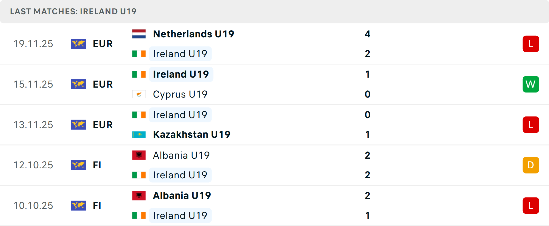Open the Netherlands U19 team link
Viewport: 549px width, 226px height.
point(193,34)
